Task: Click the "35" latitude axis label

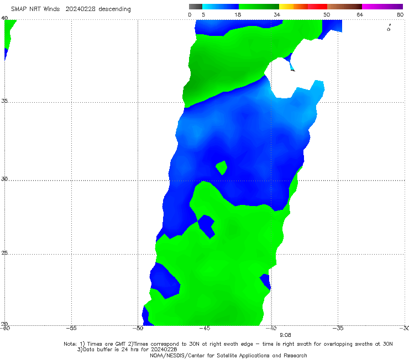Action: tap(4, 101)
